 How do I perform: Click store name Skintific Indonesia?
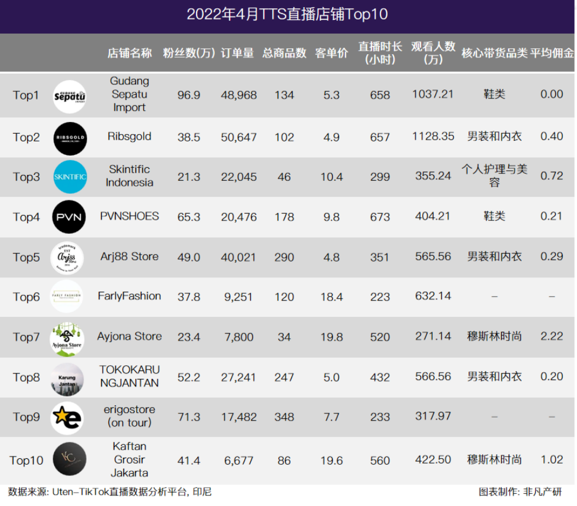click(130, 176)
